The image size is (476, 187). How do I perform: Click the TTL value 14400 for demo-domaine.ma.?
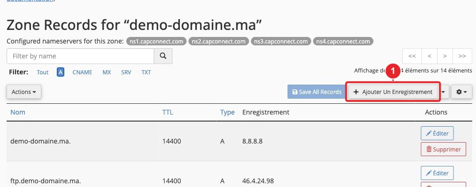172,141
